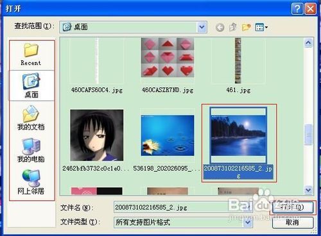Viewport: 321px width, 236px height.
Task: Select the 460CASZR7ND.jpg hearts thumbnail
Action: [168, 58]
